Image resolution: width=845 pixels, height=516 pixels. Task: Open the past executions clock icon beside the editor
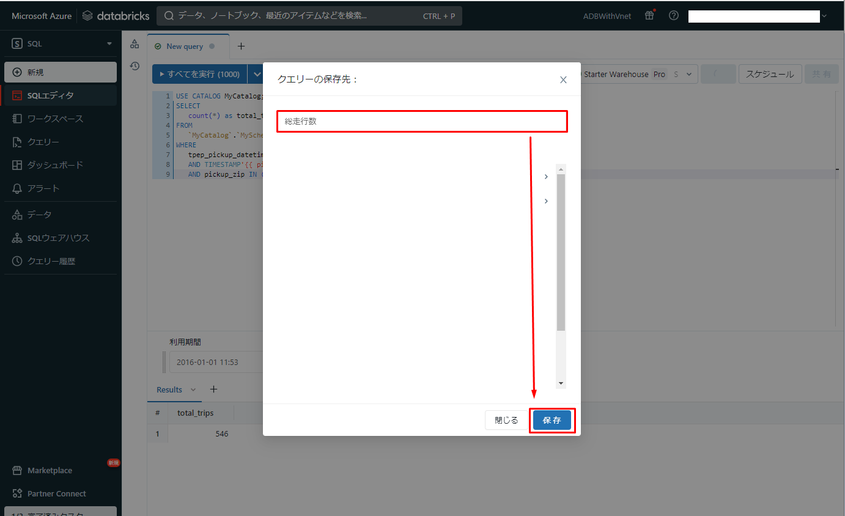click(135, 66)
